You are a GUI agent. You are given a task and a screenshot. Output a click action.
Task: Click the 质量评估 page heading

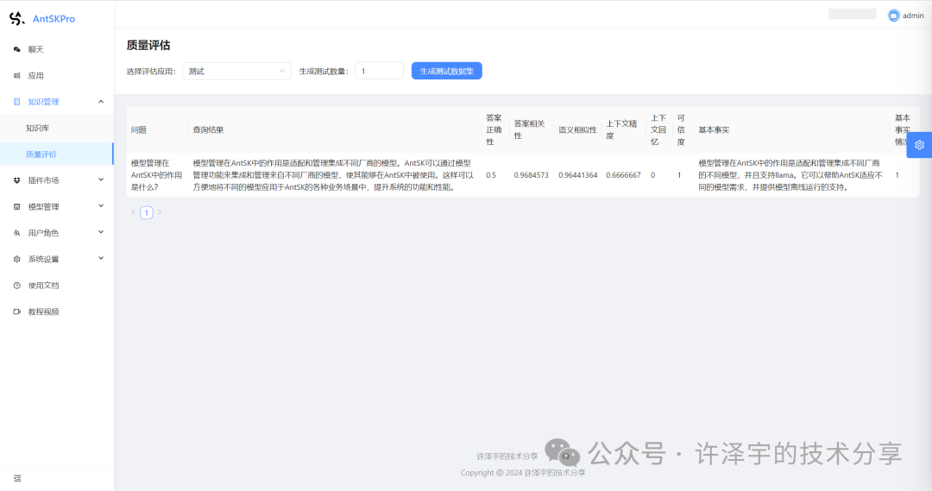click(x=148, y=45)
